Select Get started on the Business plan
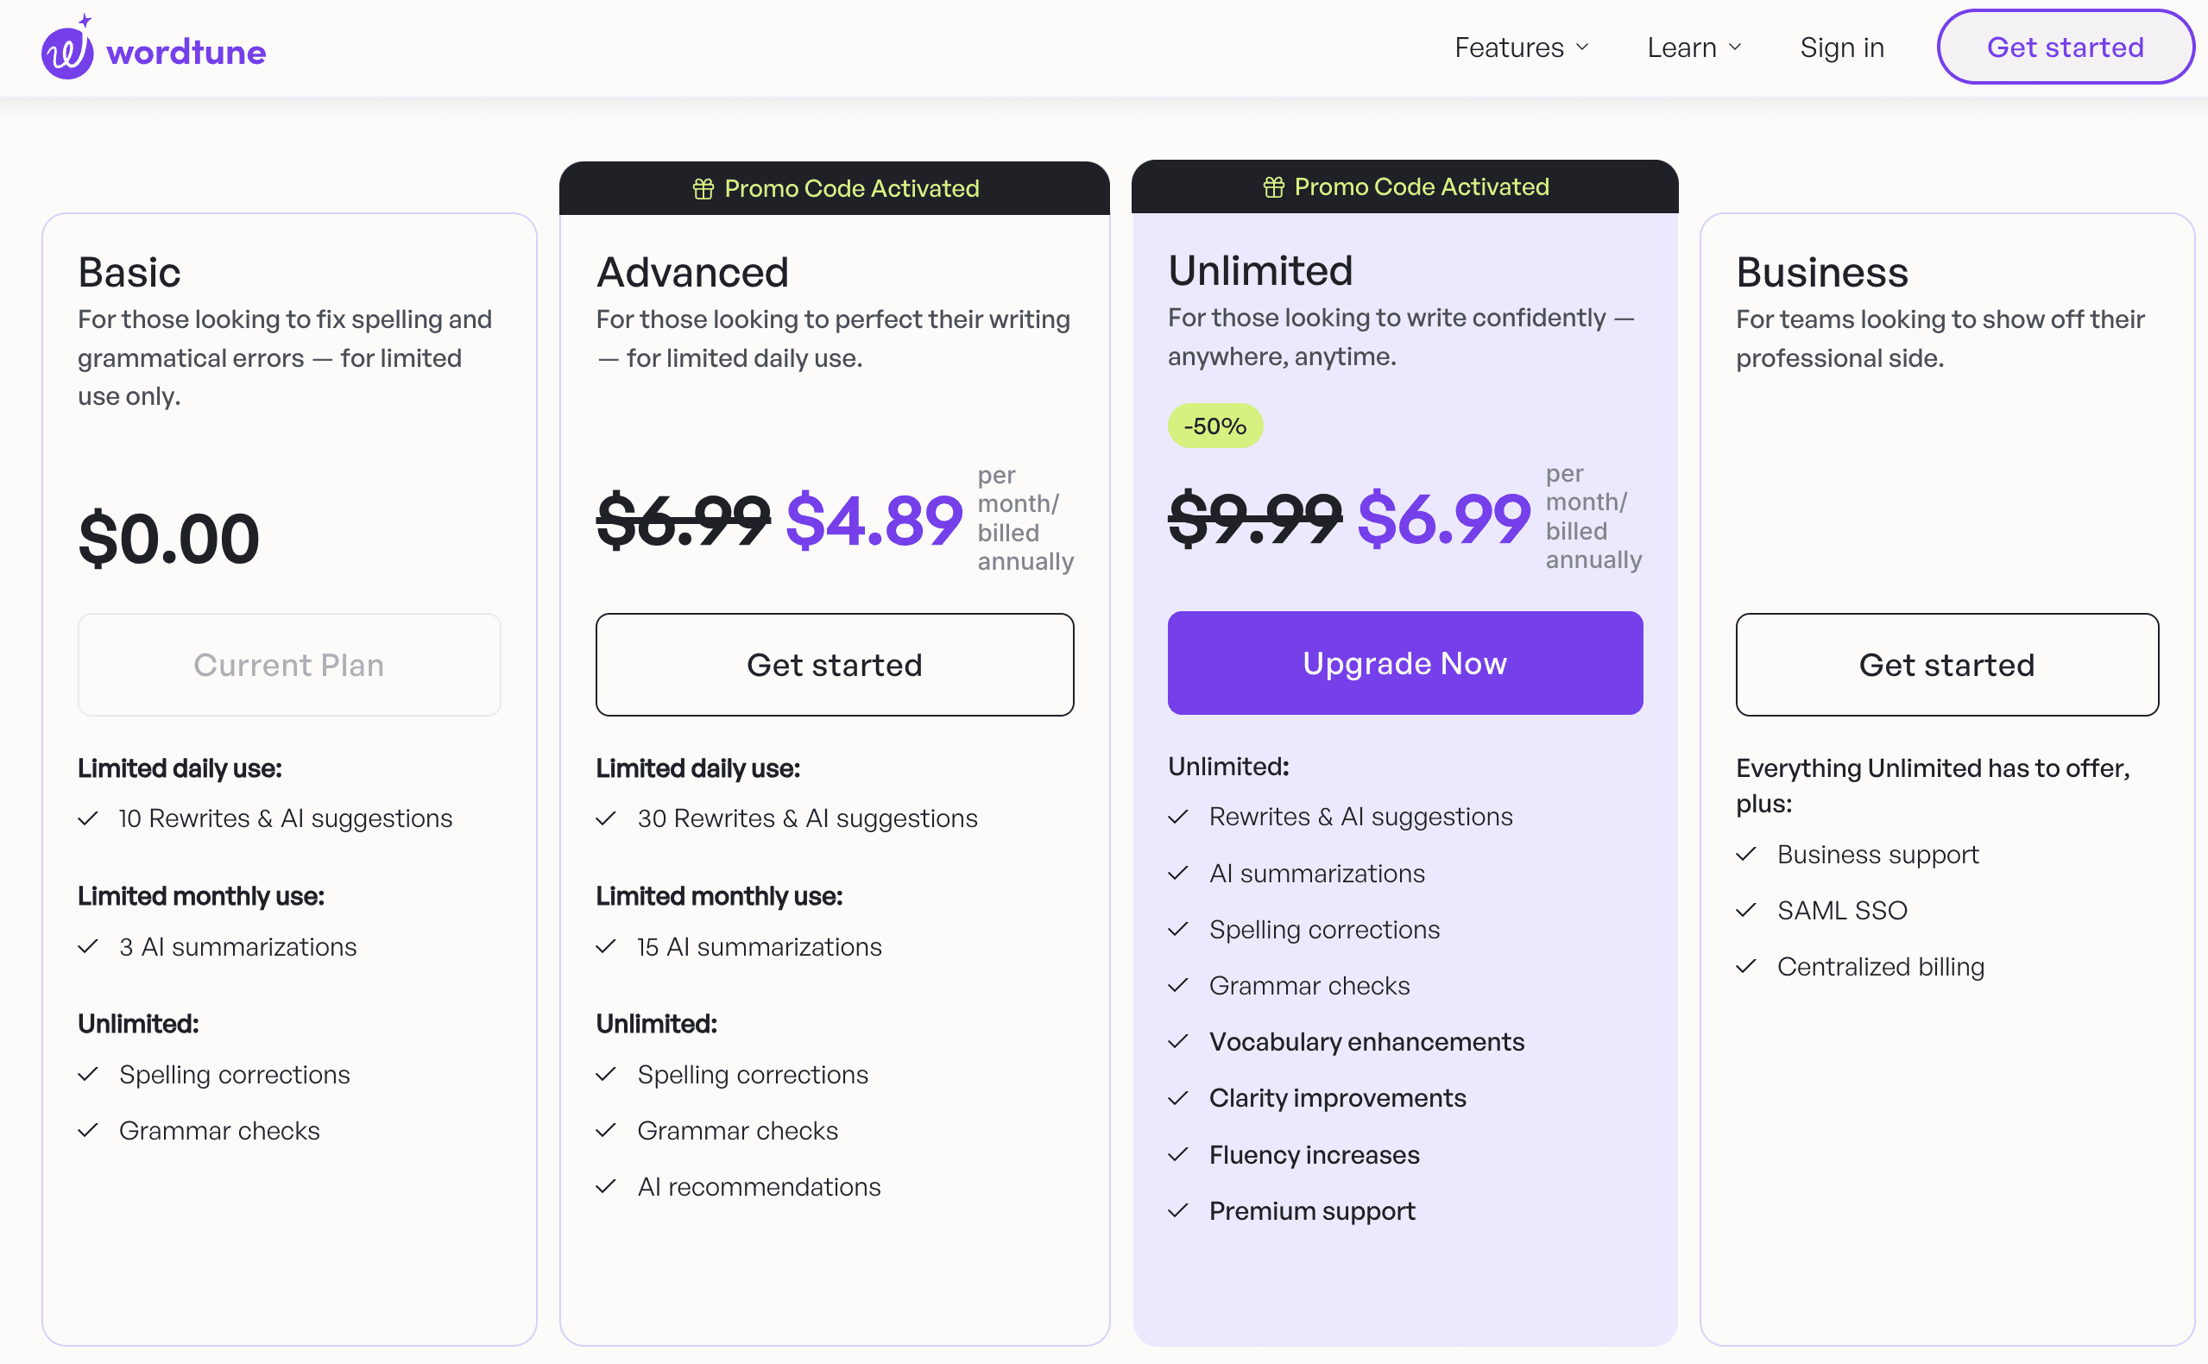The height and width of the screenshot is (1364, 2208). [x=1946, y=665]
